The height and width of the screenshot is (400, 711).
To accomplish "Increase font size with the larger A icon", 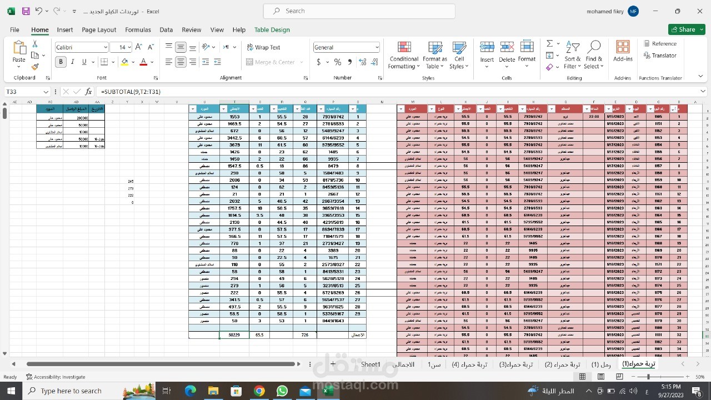I will [x=138, y=48].
